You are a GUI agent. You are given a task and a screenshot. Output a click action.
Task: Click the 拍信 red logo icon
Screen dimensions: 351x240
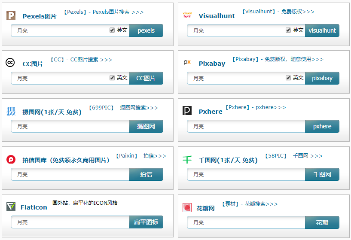(x=11, y=159)
